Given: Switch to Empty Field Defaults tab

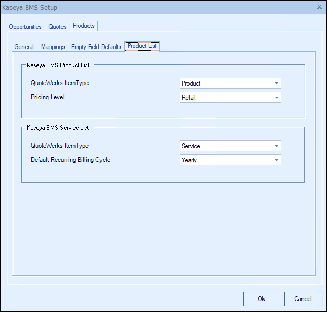Looking at the screenshot, I should 96,47.
